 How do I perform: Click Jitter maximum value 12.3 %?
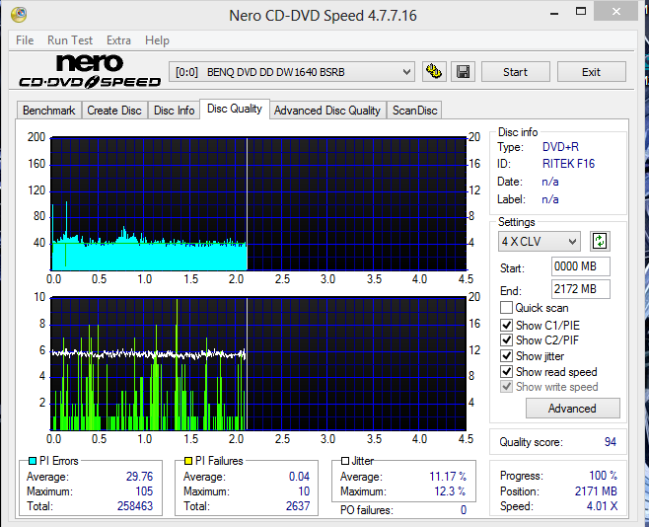(450, 491)
